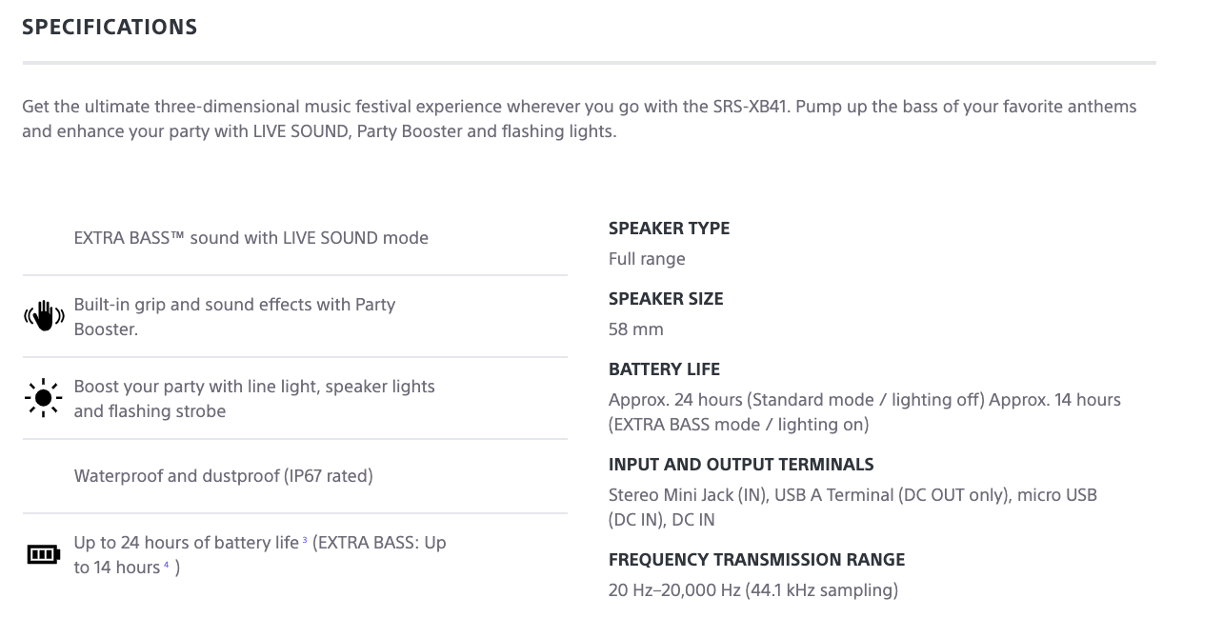The image size is (1223, 638).
Task: Click the Up to 24 hours battery text
Action: (186, 543)
